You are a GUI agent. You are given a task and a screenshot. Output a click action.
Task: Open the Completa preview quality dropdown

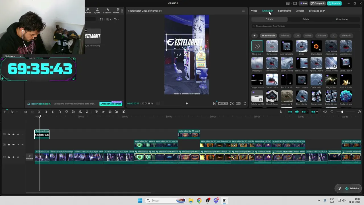pos(223,103)
